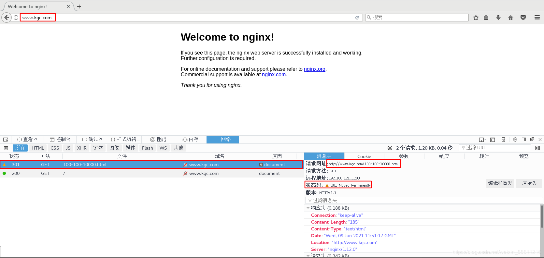This screenshot has height=258, width=544.
Task: Follow the nginx.com link
Action: (274, 74)
